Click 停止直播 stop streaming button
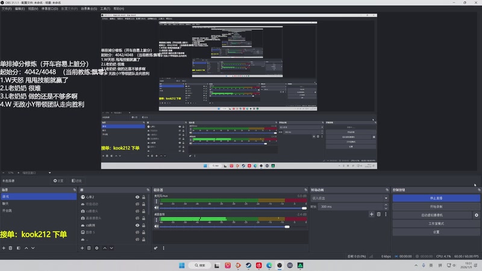Screen dimensions: 482x271 tap(436, 198)
